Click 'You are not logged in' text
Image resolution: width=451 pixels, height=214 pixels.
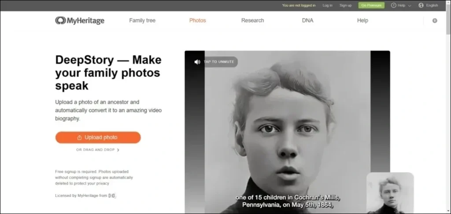coord(299,5)
